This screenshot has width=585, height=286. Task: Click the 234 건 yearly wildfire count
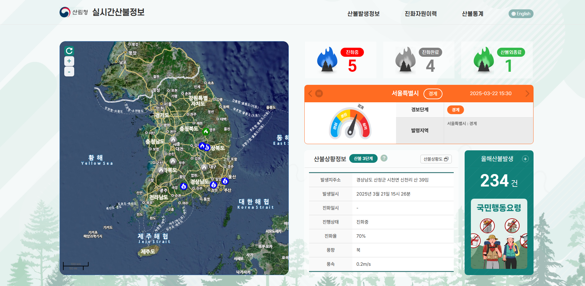(x=499, y=181)
